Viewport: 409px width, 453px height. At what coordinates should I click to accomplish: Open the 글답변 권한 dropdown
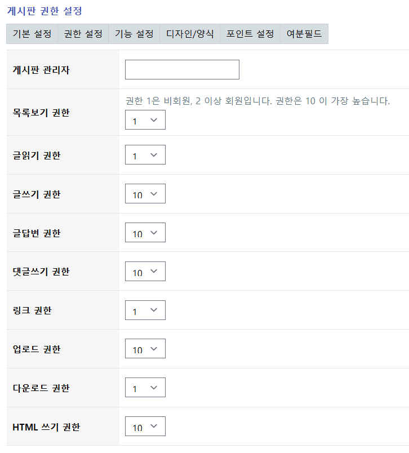145,232
